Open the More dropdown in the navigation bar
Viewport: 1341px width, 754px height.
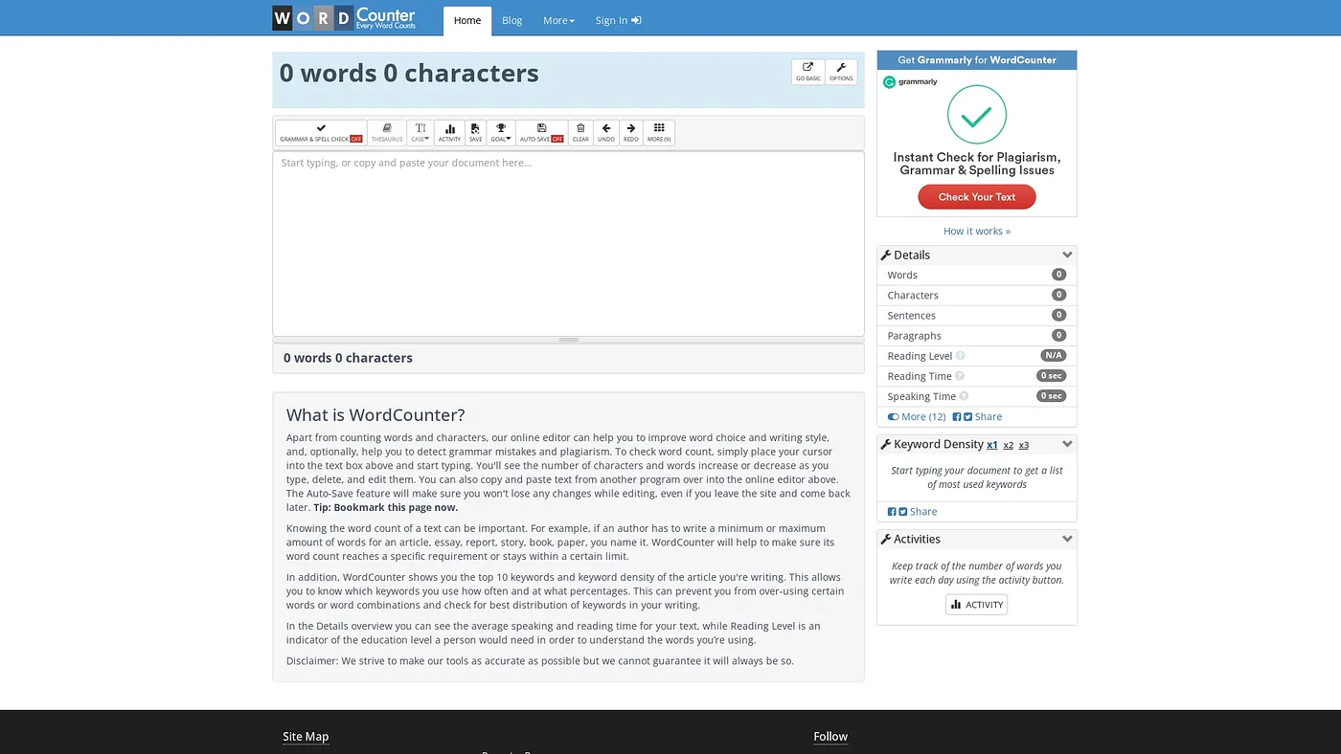558,20
